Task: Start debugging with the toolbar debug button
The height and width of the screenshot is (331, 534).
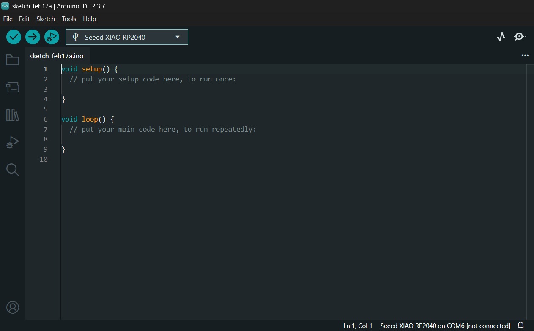Action: [52, 37]
